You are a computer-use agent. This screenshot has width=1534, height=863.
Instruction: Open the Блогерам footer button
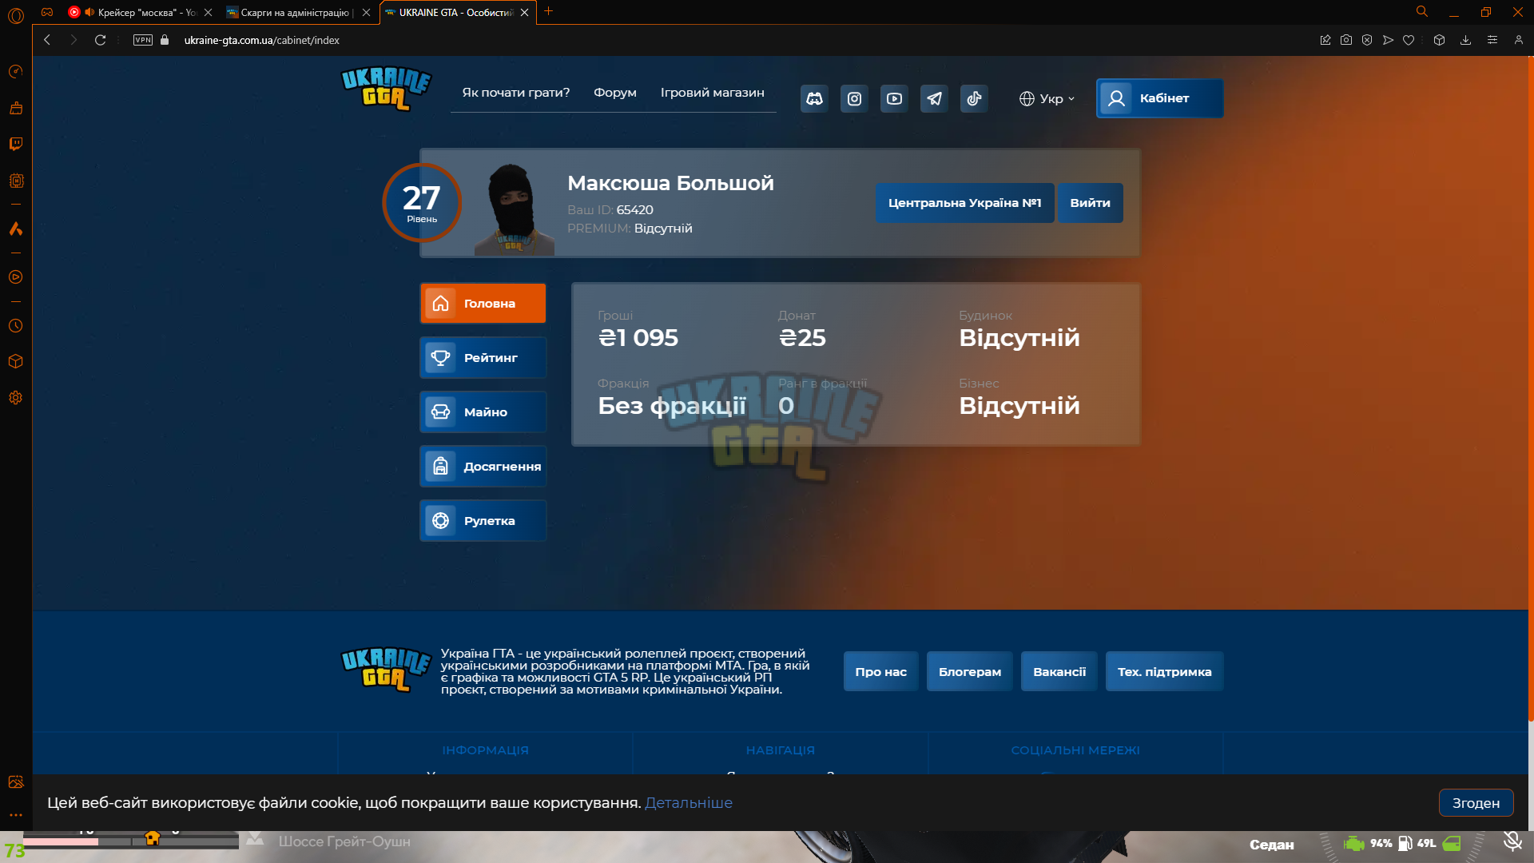[x=970, y=671]
